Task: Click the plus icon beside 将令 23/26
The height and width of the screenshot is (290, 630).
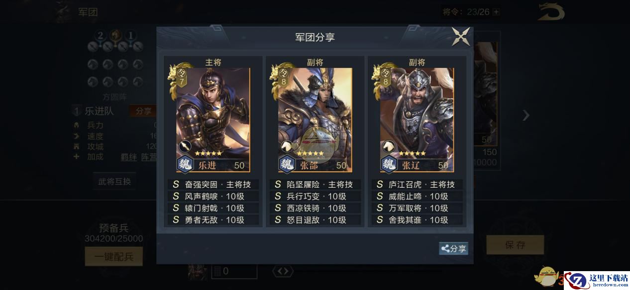Action: pos(496,12)
